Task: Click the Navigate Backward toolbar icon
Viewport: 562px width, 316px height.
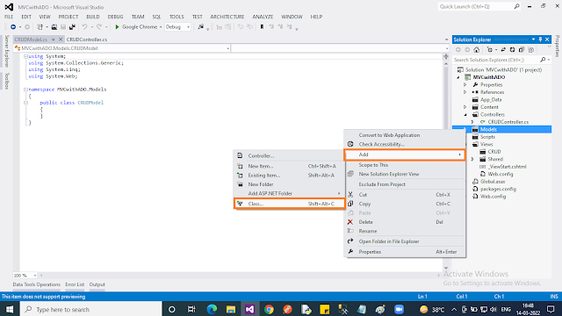Action: [13, 27]
